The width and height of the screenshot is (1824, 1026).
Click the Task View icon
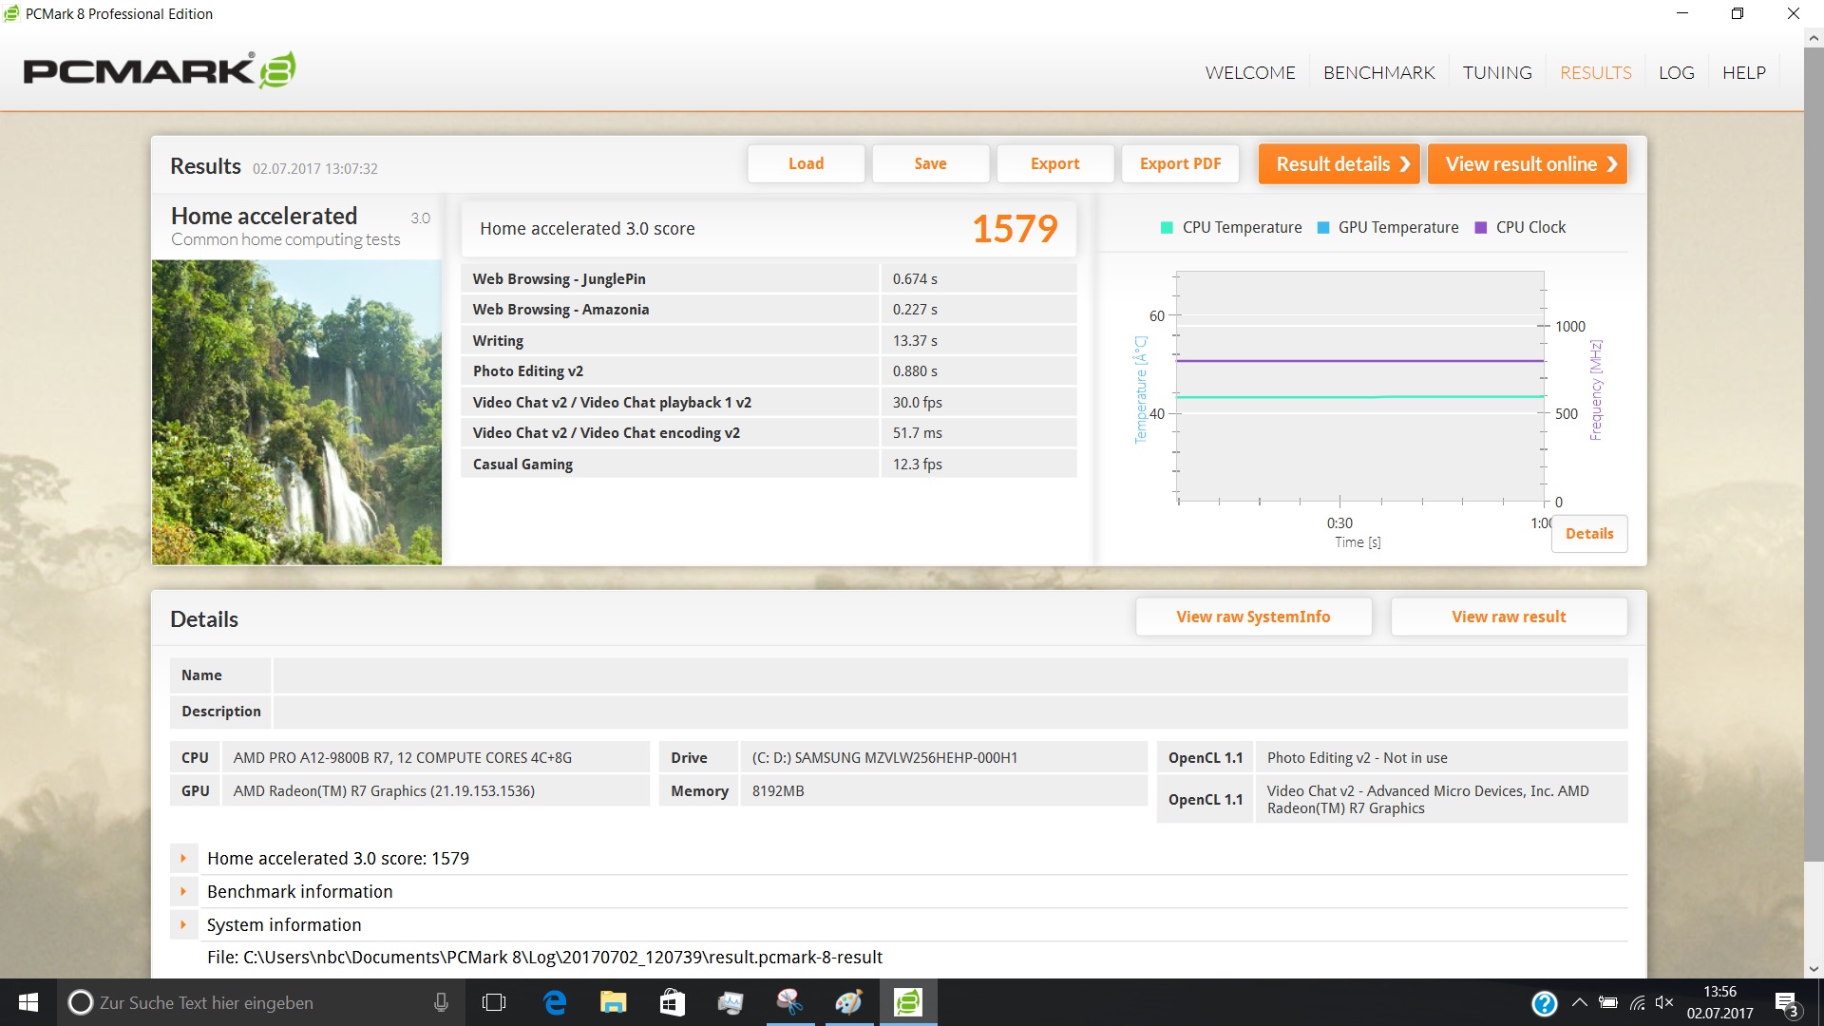click(494, 1002)
